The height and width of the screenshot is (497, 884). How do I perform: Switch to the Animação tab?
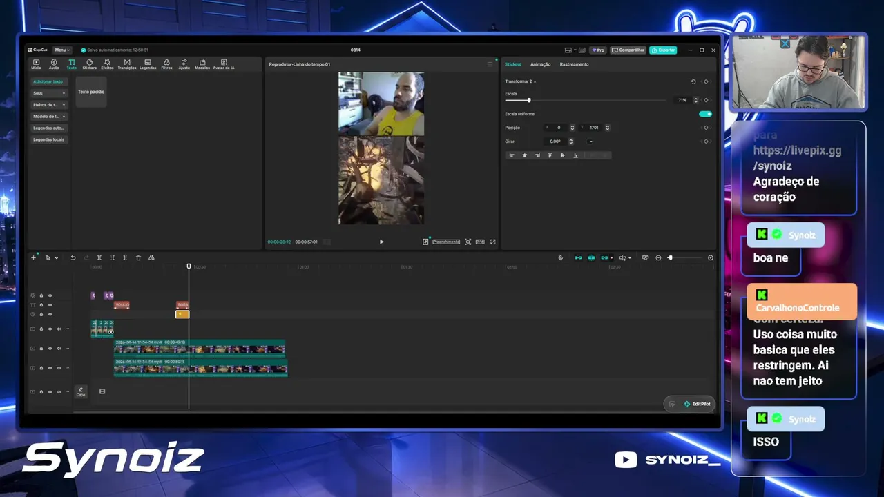click(540, 64)
